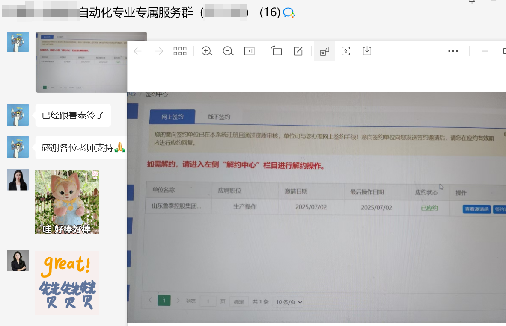Click the next image arrow in viewer toolbar
506x326 pixels.
click(159, 51)
